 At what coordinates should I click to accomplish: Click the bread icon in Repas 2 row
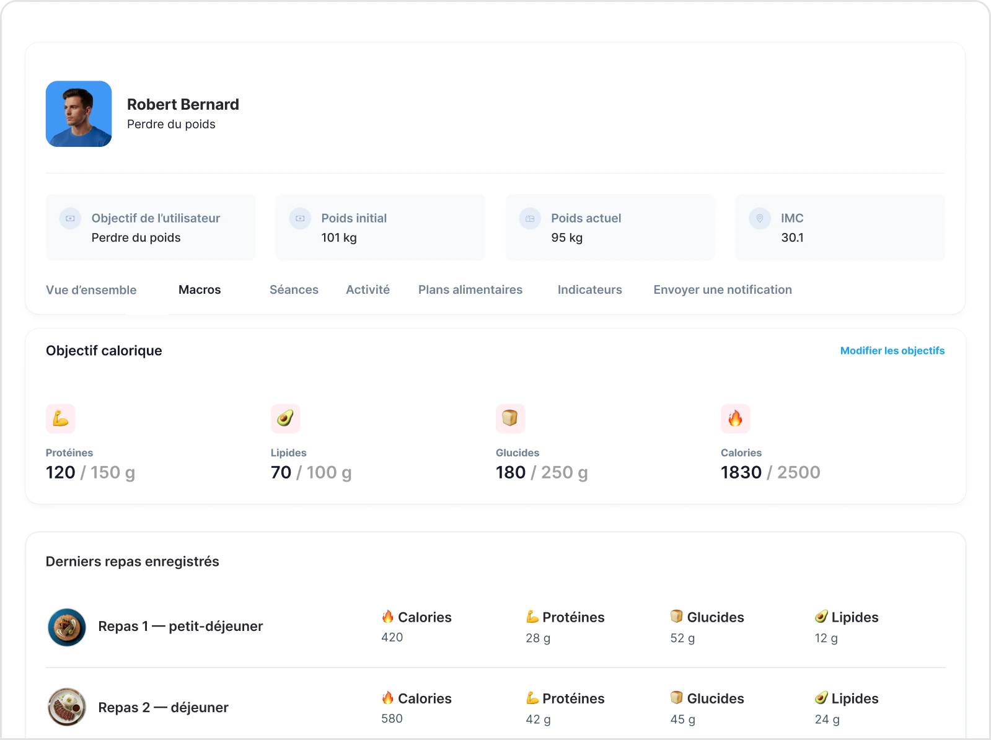(677, 698)
